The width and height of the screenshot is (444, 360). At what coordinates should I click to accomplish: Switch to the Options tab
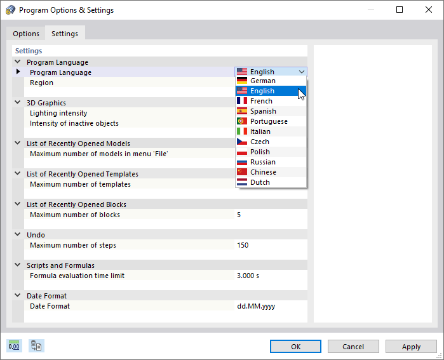26,34
